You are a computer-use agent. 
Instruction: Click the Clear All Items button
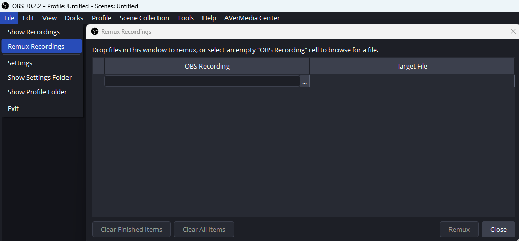204,229
